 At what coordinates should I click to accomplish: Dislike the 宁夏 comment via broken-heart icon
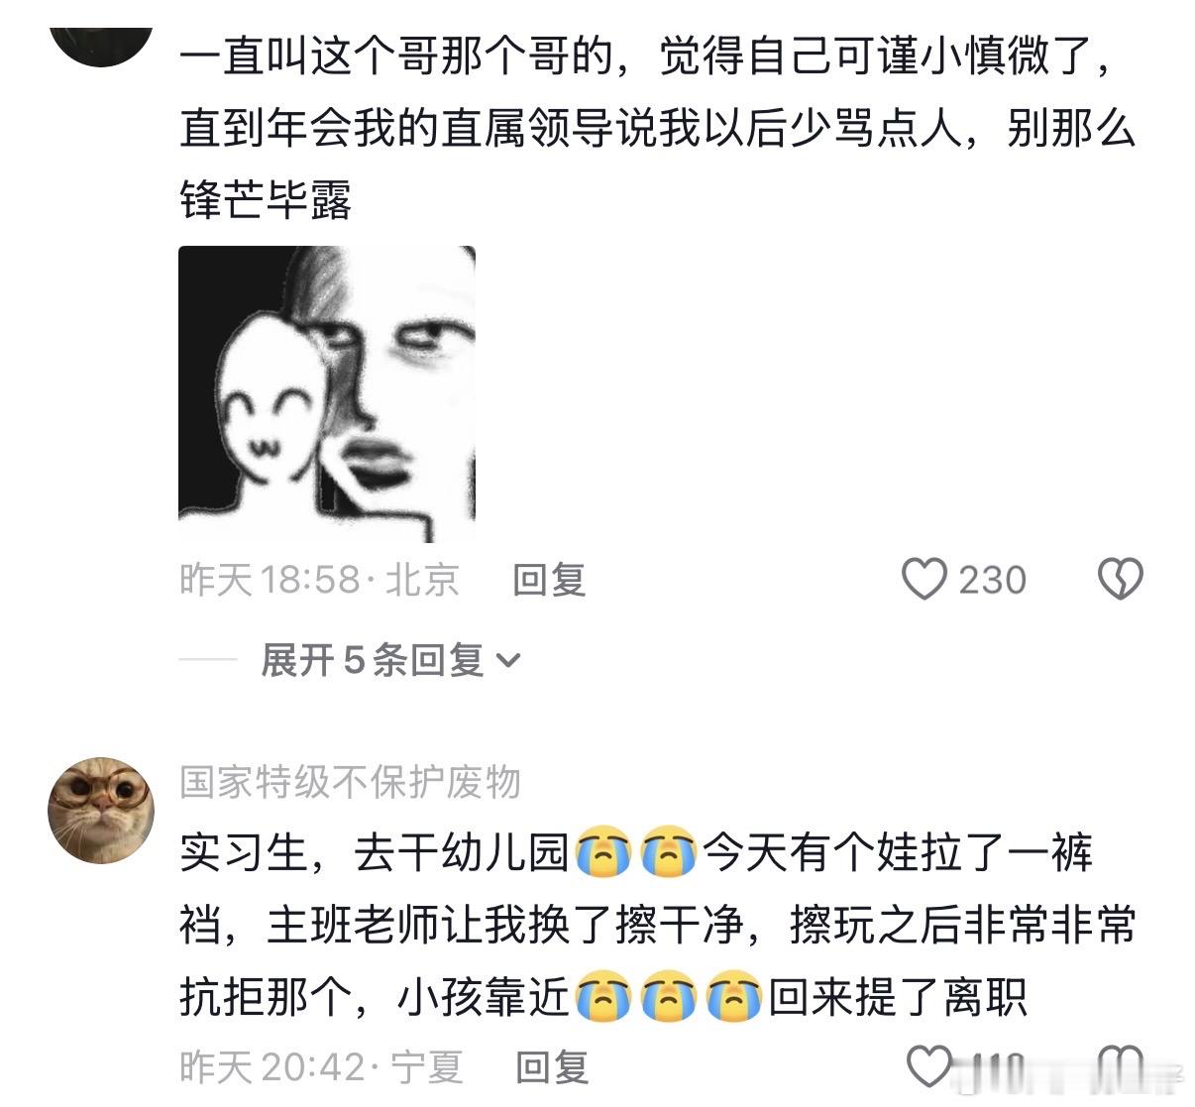point(1122,1066)
